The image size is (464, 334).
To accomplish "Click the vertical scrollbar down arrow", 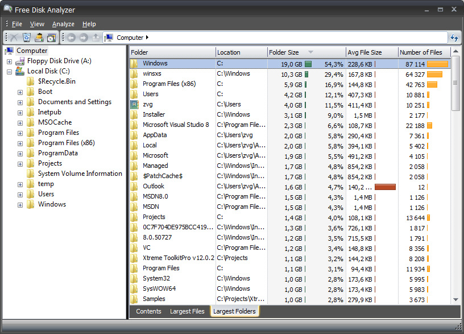I will pyautogui.click(x=455, y=299).
